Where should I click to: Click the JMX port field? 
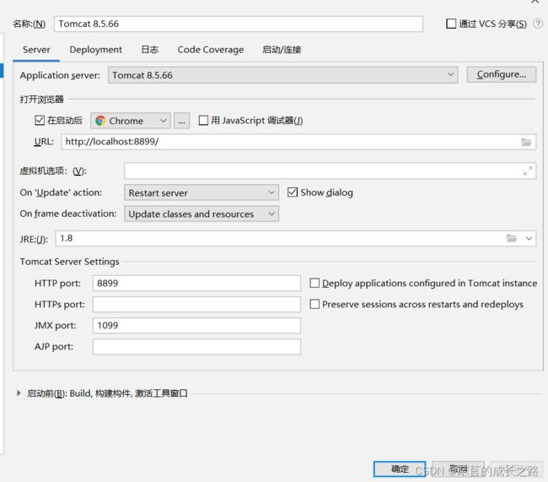tap(196, 326)
